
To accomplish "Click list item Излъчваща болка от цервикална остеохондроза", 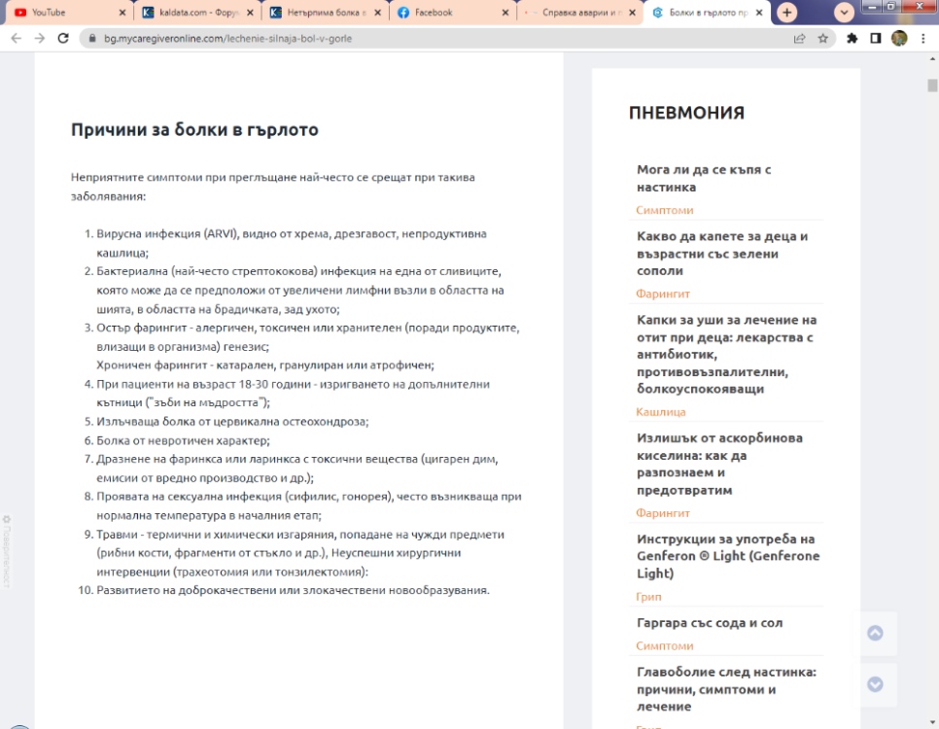I will 232,422.
